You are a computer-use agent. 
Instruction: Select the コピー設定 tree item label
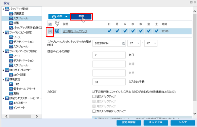[x=20, y=75]
